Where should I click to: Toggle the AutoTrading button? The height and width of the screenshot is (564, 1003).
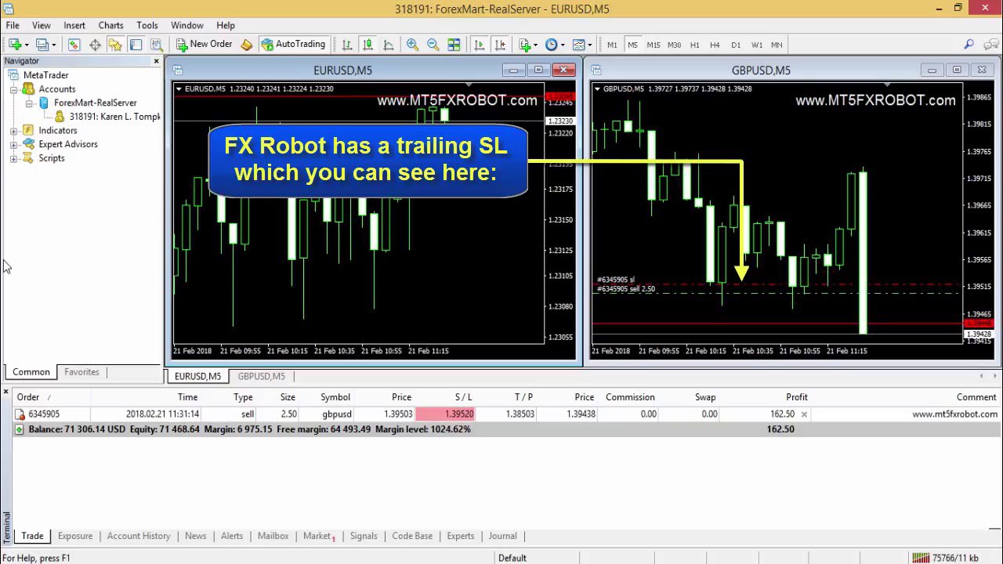293,45
